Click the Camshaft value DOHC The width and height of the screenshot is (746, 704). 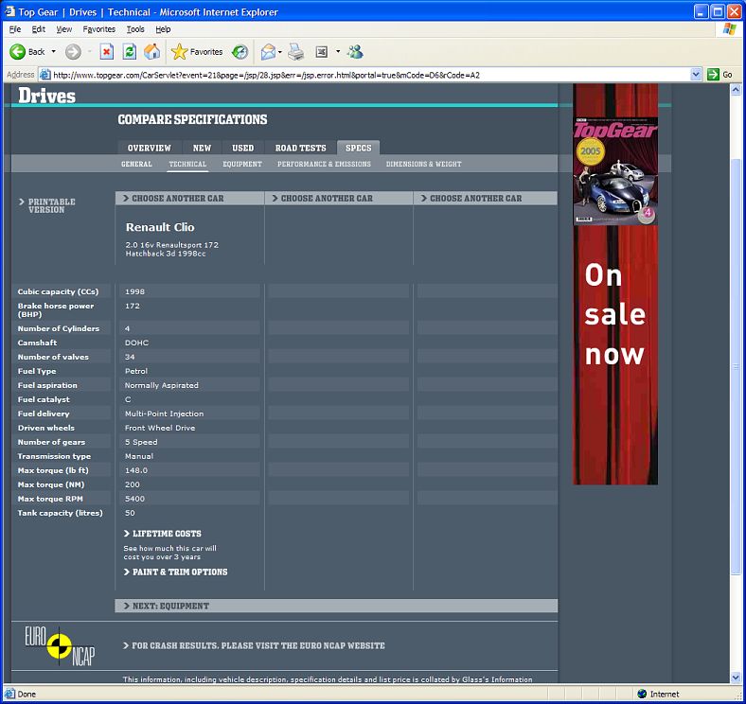pos(136,343)
